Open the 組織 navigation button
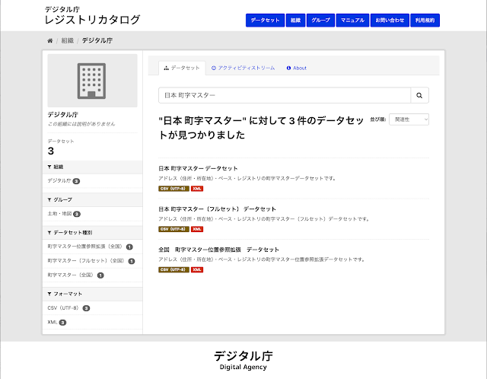 [x=295, y=21]
